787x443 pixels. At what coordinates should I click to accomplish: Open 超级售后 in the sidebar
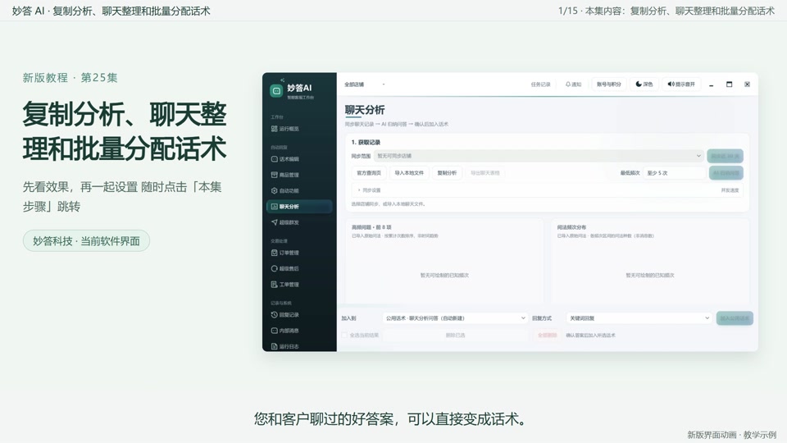click(x=284, y=269)
